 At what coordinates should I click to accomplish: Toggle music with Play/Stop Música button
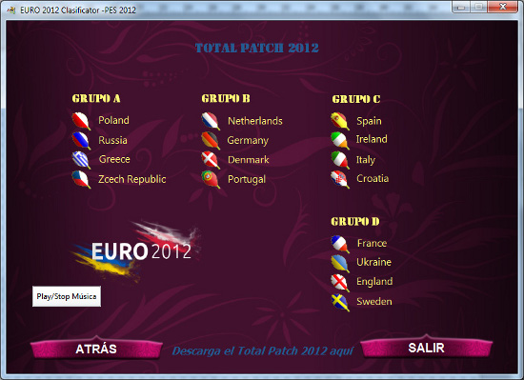point(67,296)
